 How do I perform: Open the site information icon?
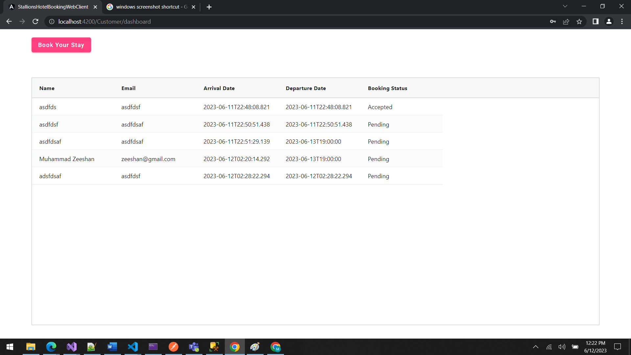click(52, 21)
